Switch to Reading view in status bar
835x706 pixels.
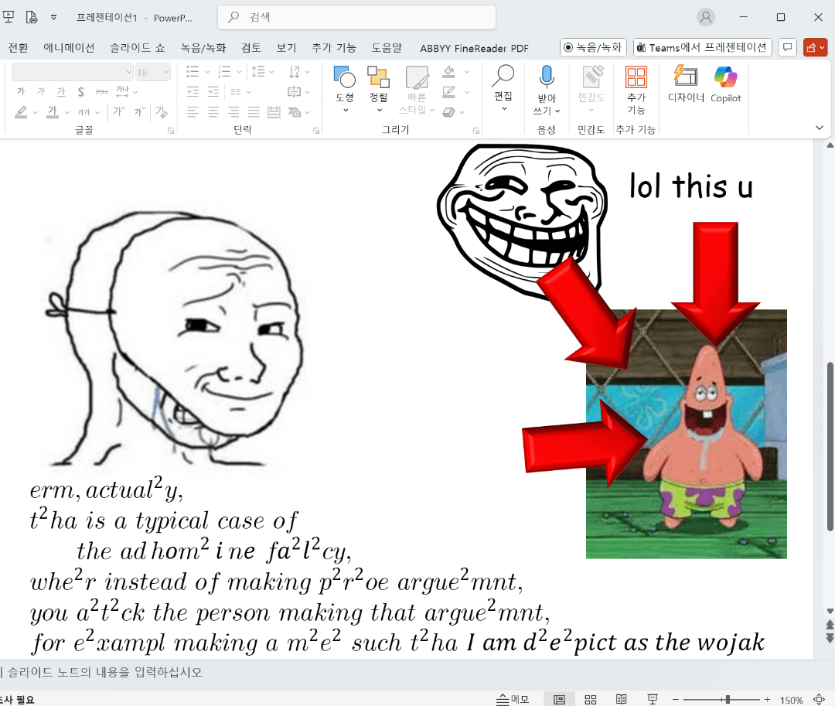[621, 700]
